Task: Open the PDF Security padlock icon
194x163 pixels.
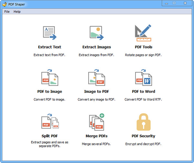Action: [143, 122]
